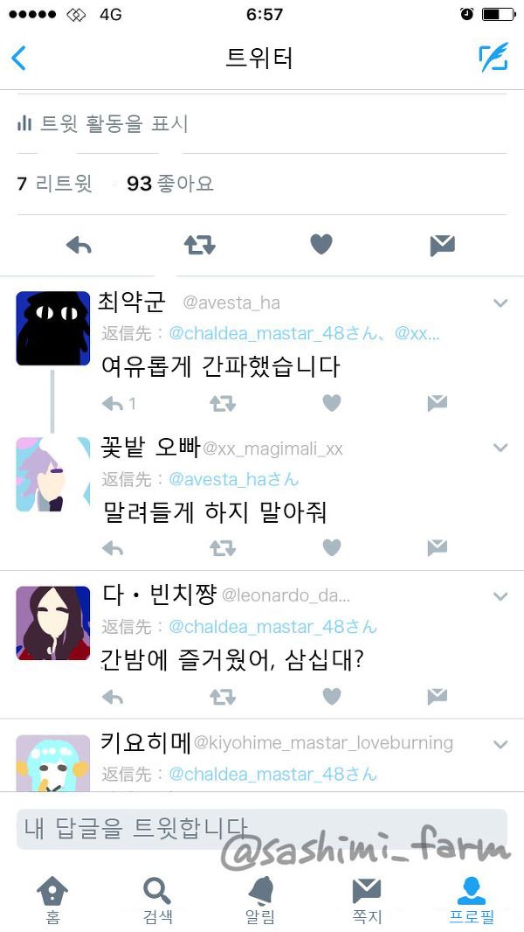524x932 pixels.
Task: Share 최약군's reply via message icon
Action: pyautogui.click(x=437, y=404)
